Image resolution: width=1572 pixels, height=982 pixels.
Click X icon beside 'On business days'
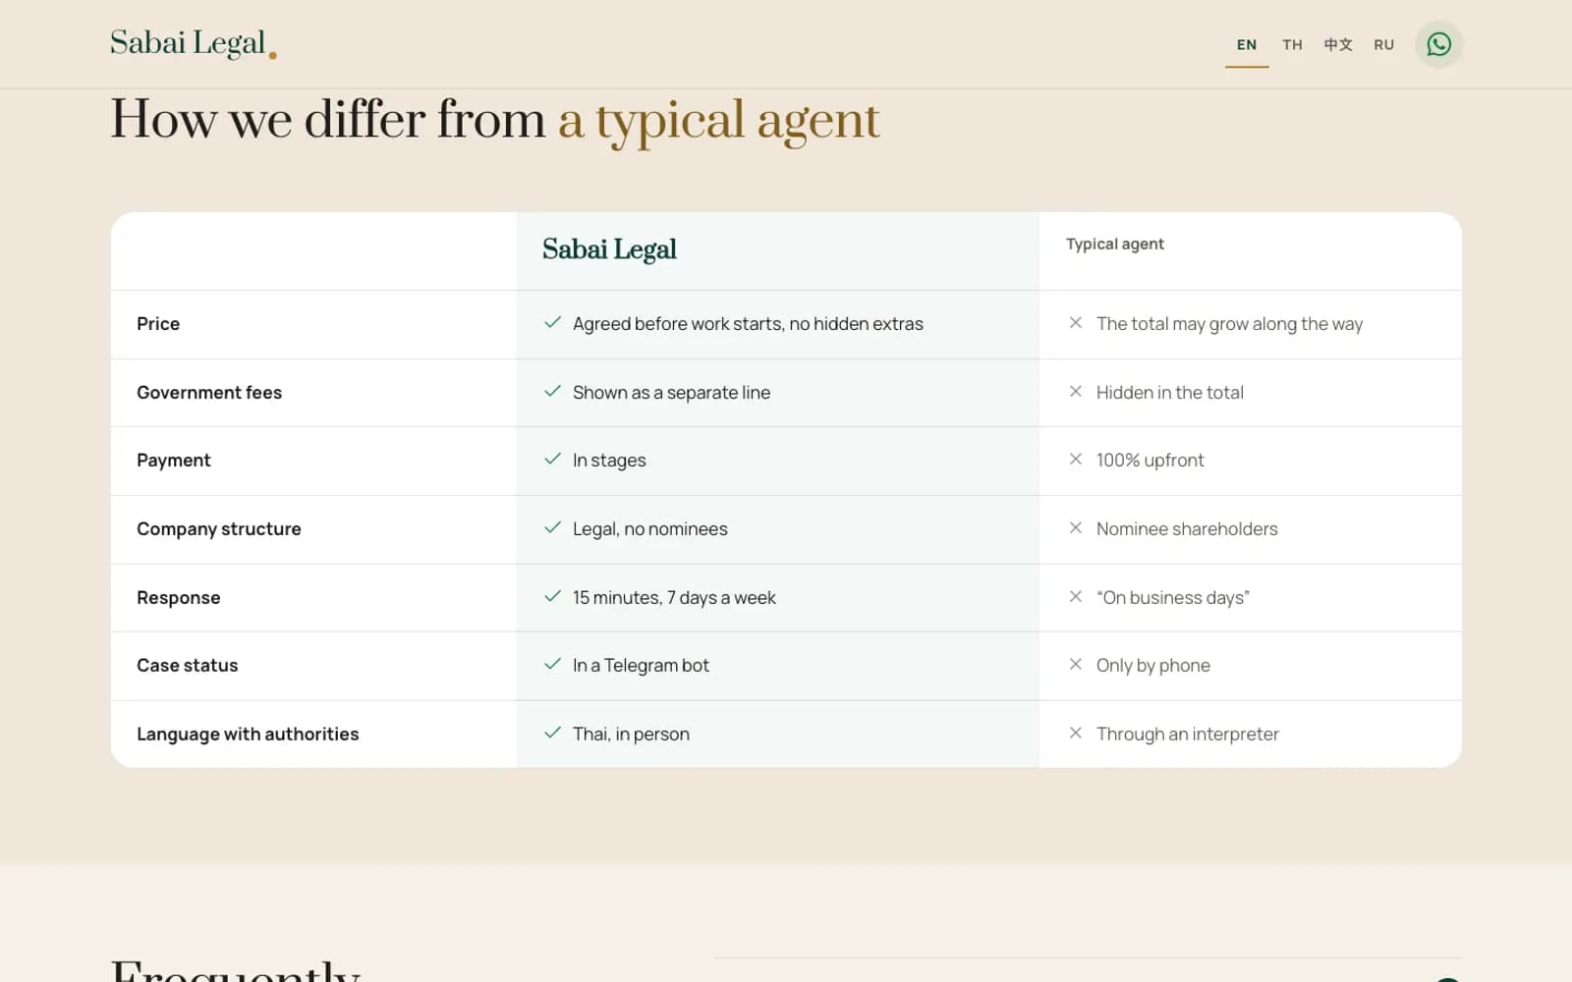pyautogui.click(x=1076, y=597)
